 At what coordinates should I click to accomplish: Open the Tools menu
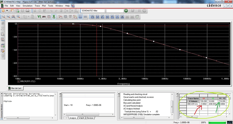click(x=50, y=6)
